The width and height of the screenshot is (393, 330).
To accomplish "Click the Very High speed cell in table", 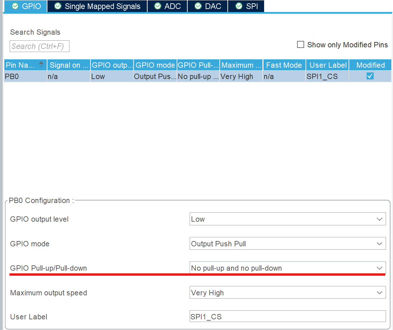I will pos(241,76).
